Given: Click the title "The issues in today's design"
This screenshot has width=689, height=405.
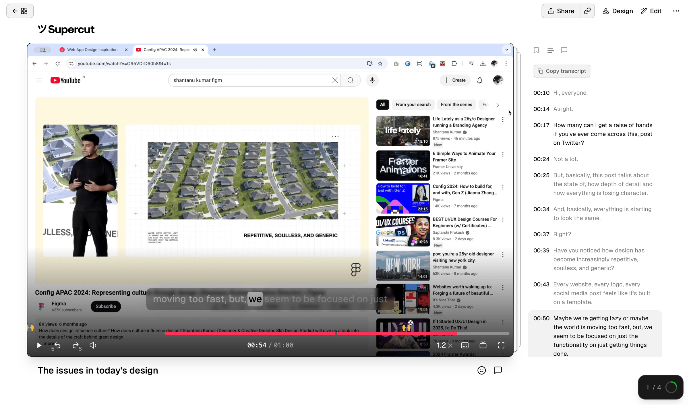Looking at the screenshot, I should pyautogui.click(x=98, y=371).
